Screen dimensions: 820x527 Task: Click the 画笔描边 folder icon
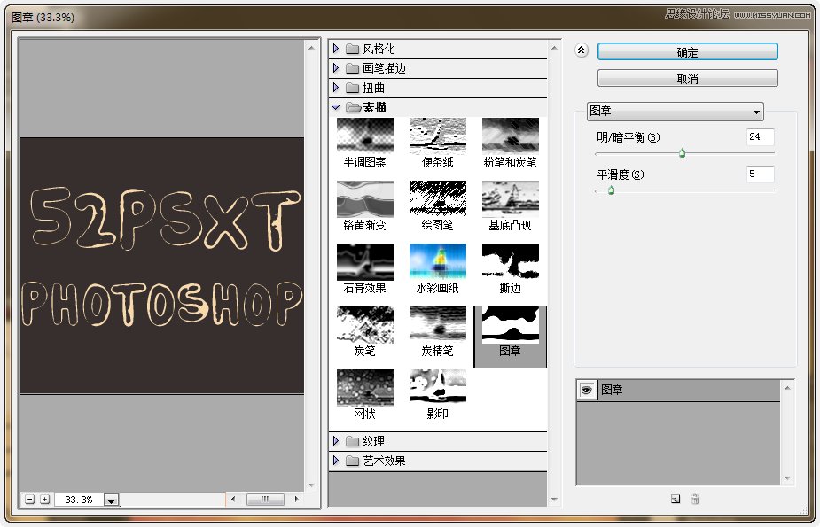353,68
